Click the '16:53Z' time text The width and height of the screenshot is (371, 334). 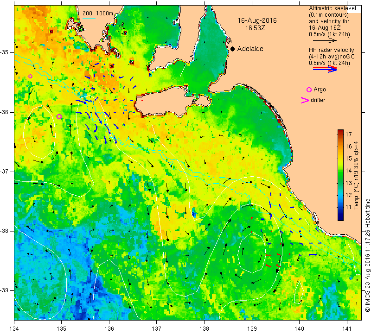pyautogui.click(x=255, y=28)
